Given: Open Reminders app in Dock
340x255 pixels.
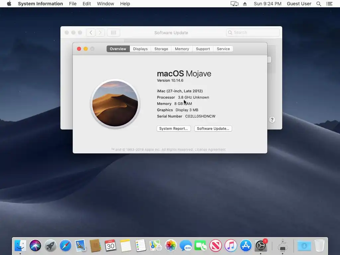Looking at the screenshot, I should pos(140,246).
